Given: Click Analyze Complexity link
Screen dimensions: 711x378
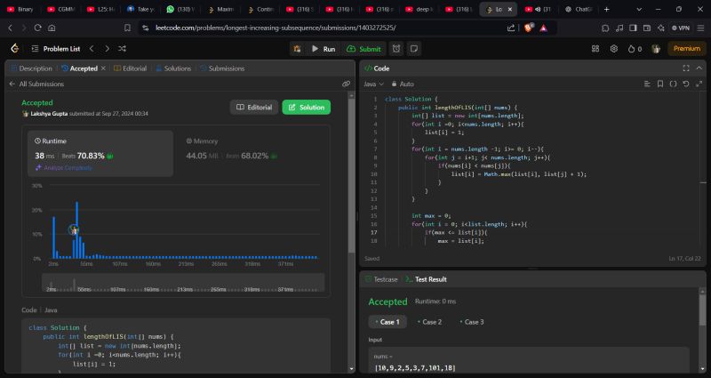Looking at the screenshot, I should click(x=63, y=167).
